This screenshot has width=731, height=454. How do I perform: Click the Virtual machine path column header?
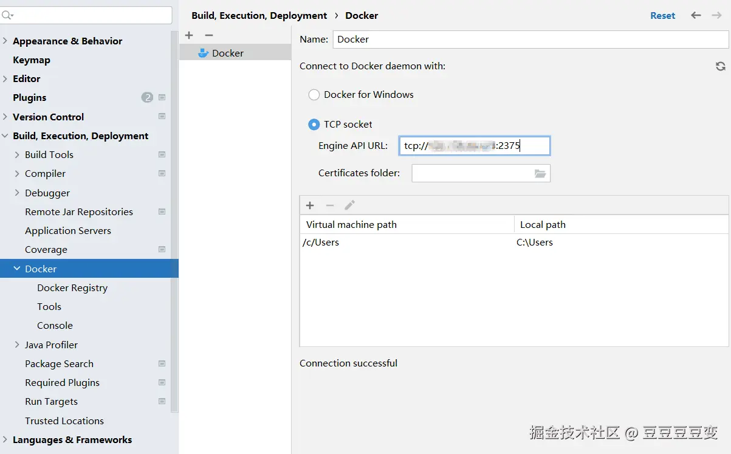tap(407, 224)
